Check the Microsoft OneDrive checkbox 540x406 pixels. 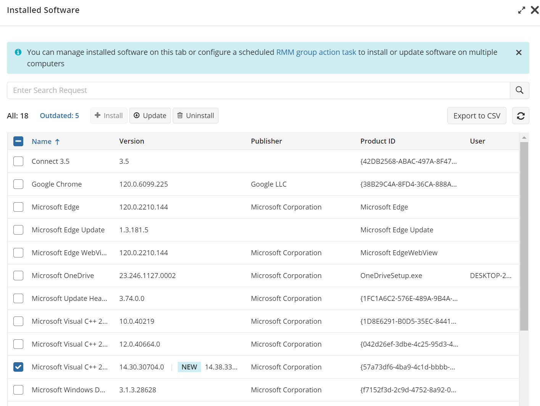pos(18,275)
